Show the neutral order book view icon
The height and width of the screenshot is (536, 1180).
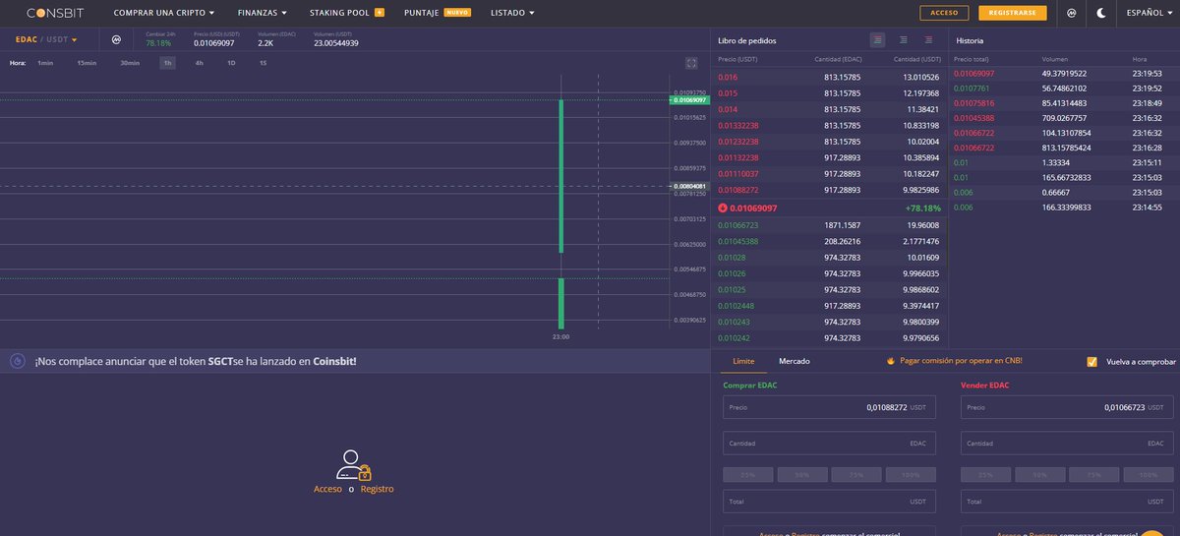(903, 40)
